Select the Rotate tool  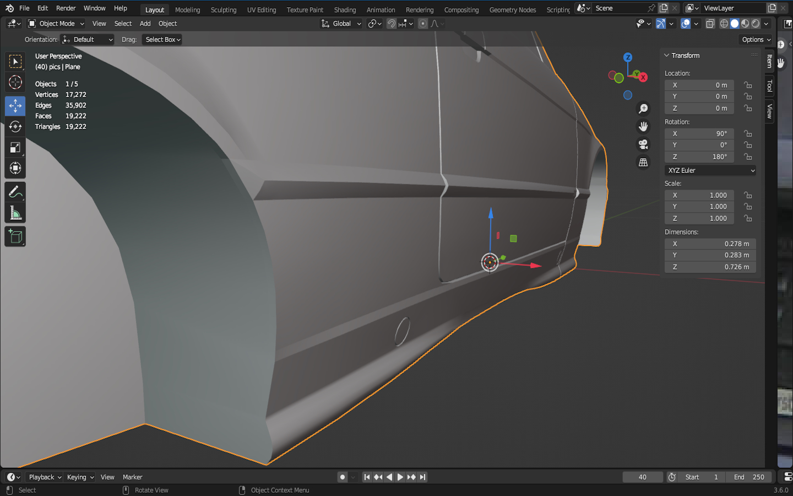click(x=15, y=126)
